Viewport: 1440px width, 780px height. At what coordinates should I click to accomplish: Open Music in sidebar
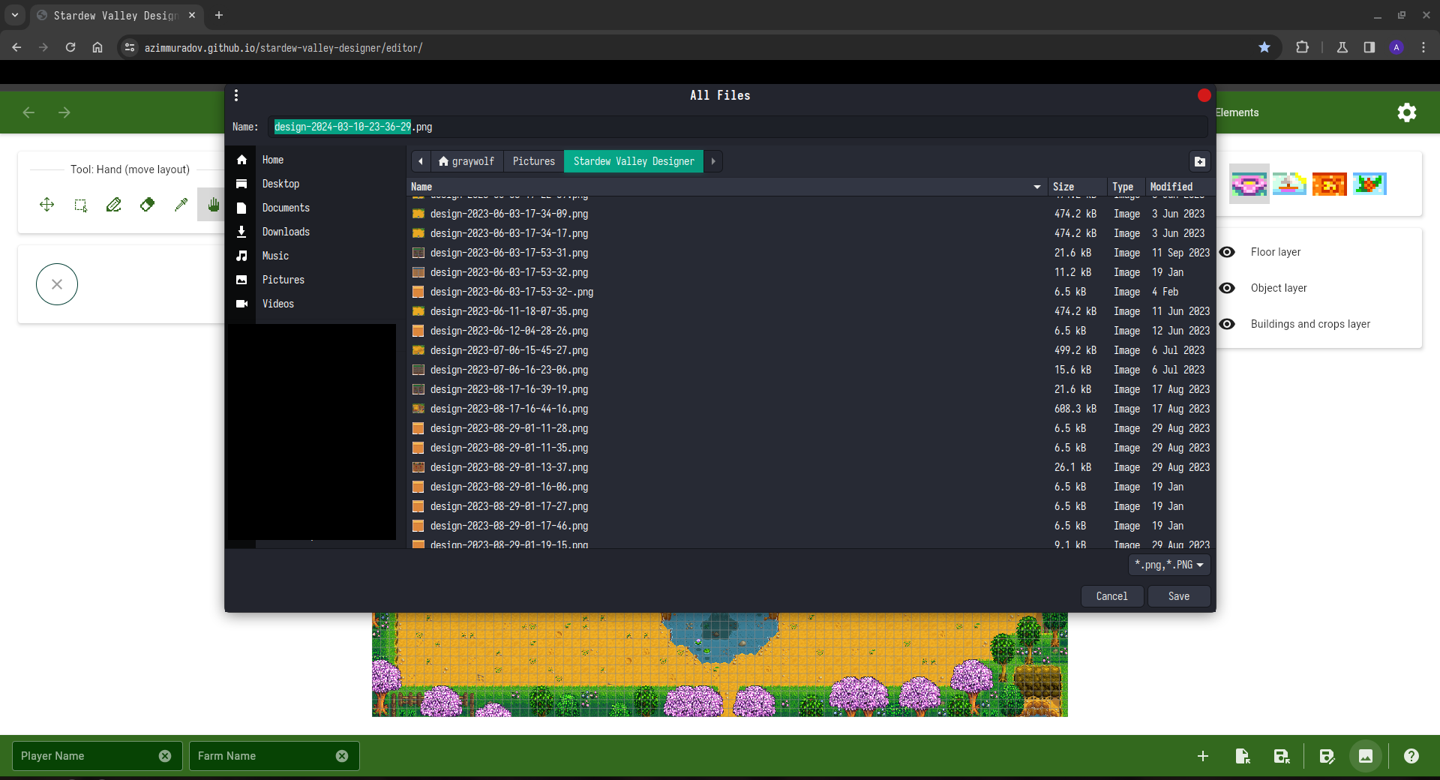275,256
